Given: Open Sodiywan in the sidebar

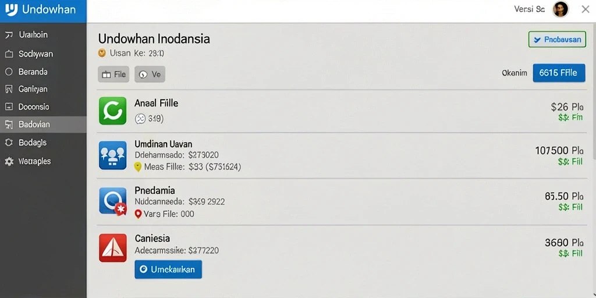Looking at the screenshot, I should (43, 54).
